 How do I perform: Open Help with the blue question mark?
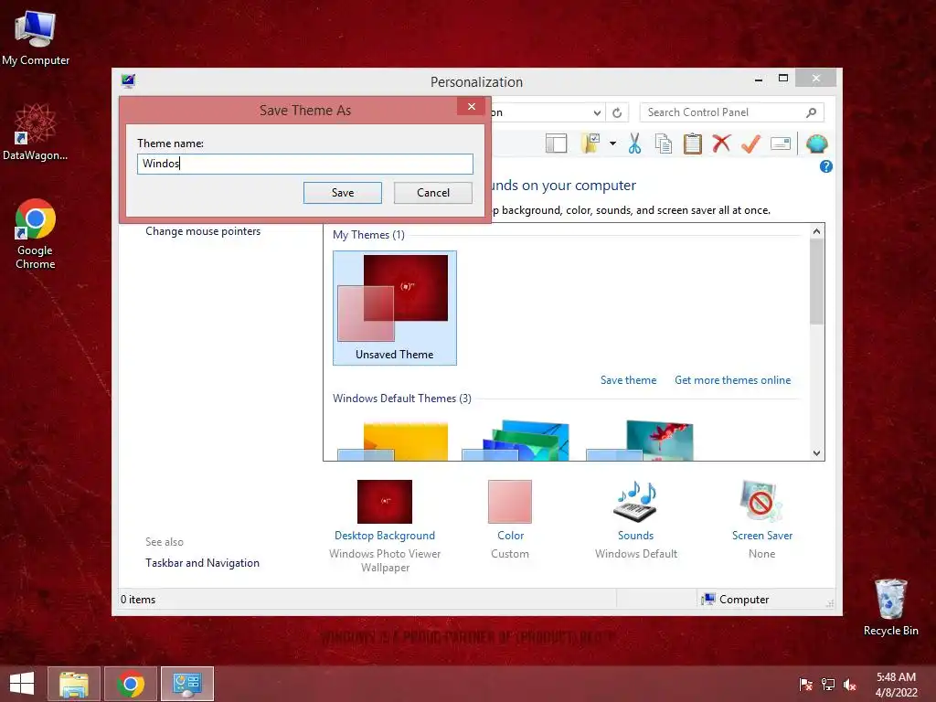point(826,166)
